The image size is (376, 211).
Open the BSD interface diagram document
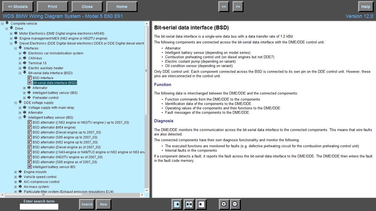(43, 78)
